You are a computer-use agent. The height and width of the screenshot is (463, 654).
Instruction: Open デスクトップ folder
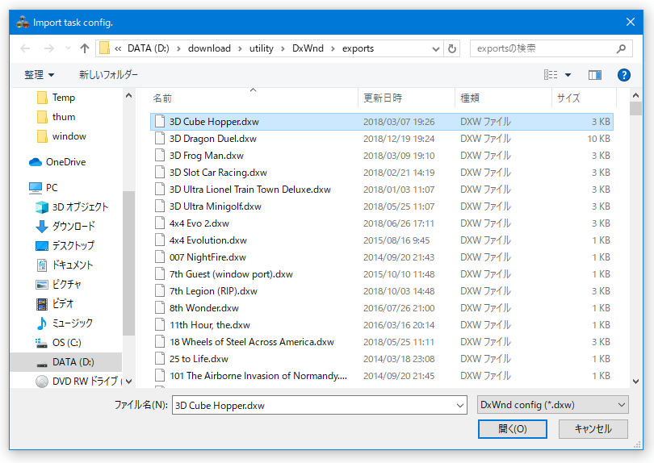(73, 245)
